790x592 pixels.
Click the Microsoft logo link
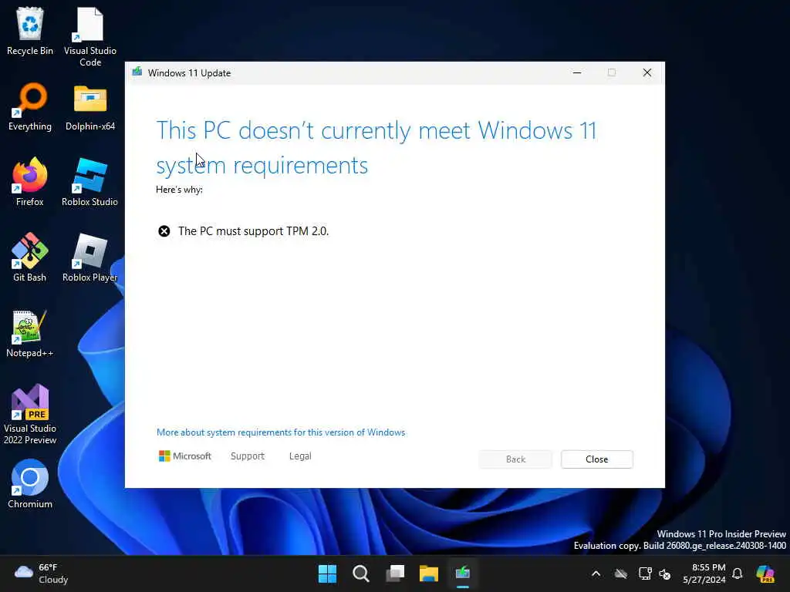tap(185, 456)
